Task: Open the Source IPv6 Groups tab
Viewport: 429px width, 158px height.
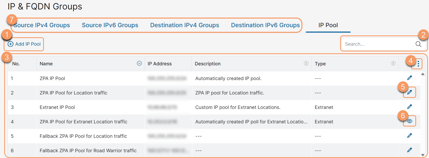Action: (x=110, y=25)
